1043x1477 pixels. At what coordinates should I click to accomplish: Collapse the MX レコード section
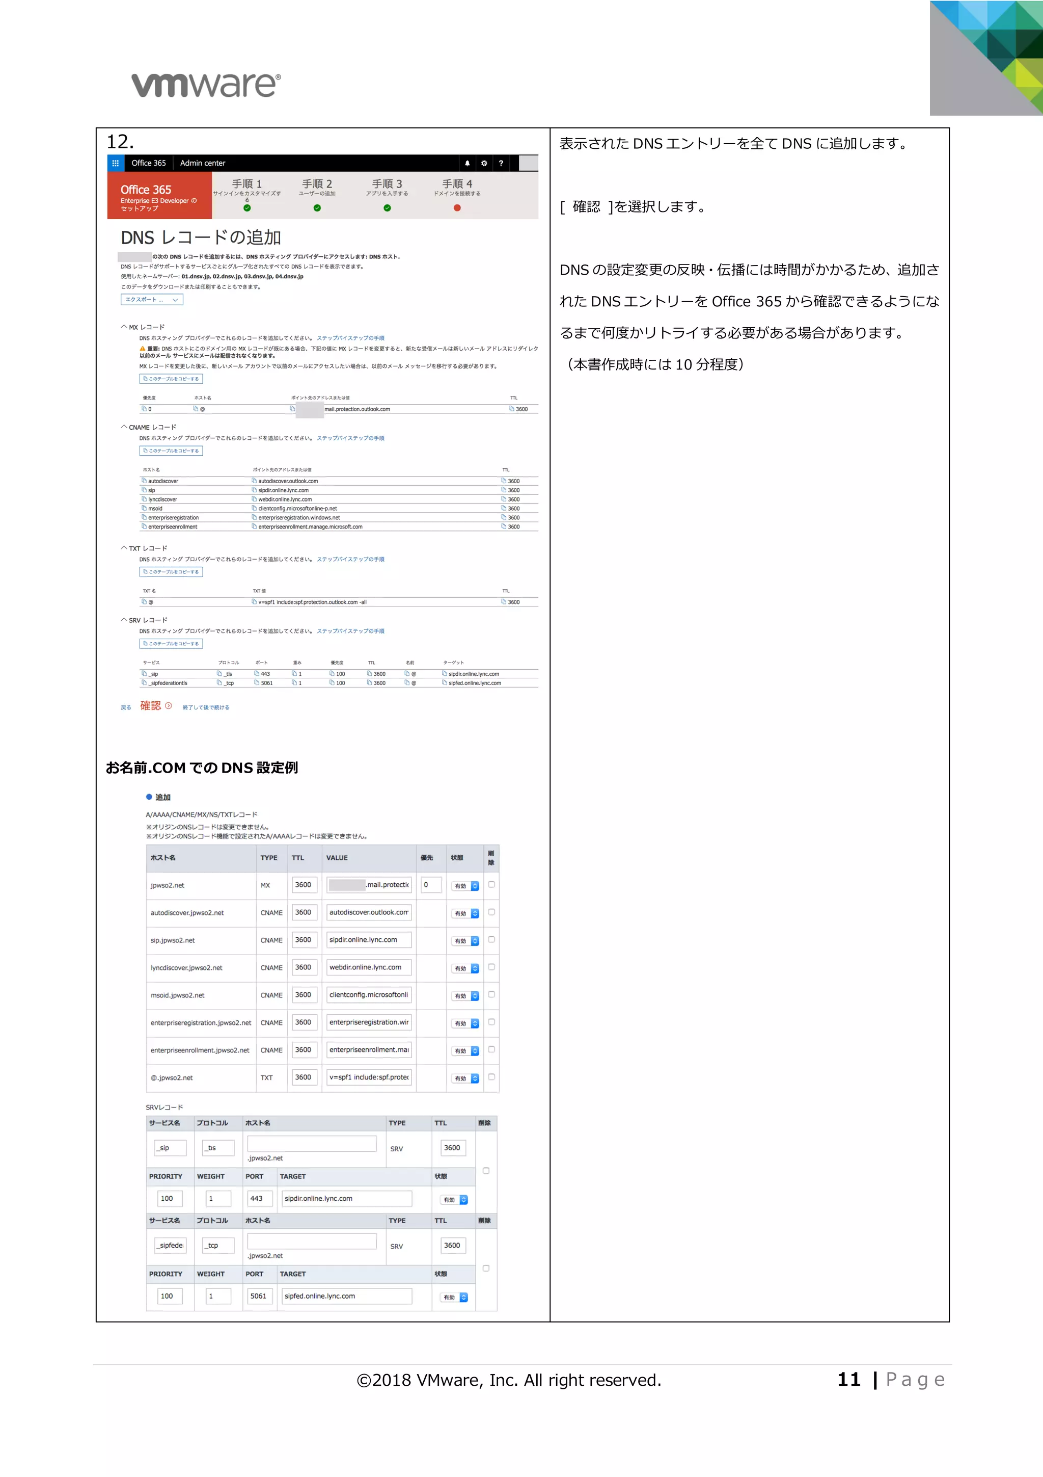124,327
